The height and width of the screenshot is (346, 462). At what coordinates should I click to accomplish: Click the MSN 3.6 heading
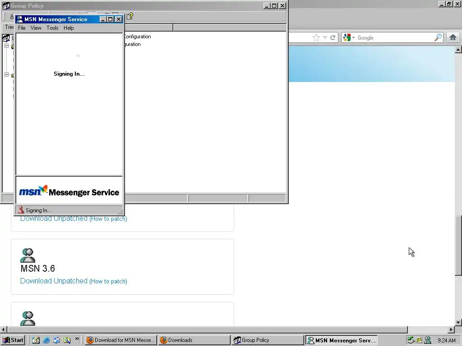[38, 269]
